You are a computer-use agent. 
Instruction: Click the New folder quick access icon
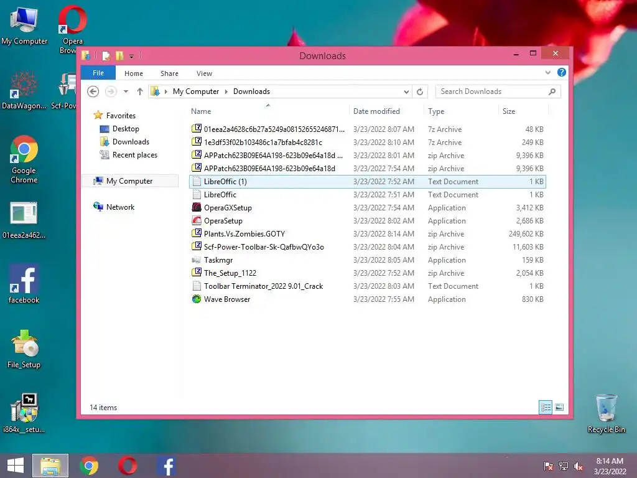tap(119, 55)
